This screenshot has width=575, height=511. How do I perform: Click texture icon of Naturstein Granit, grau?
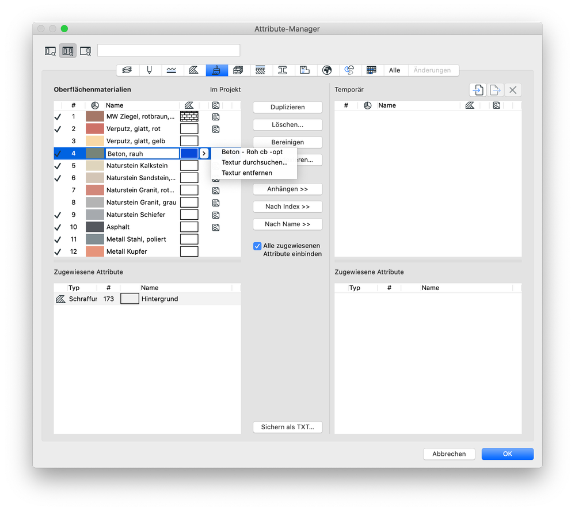(216, 203)
